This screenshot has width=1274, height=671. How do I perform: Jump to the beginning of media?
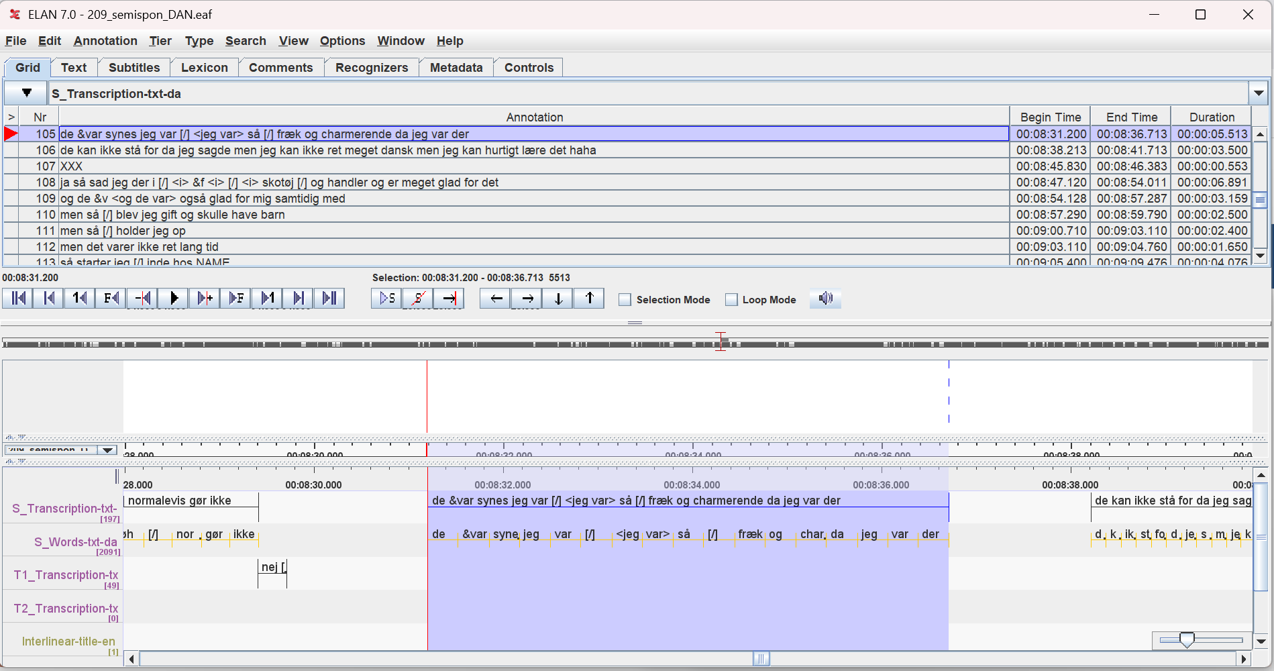pyautogui.click(x=18, y=299)
